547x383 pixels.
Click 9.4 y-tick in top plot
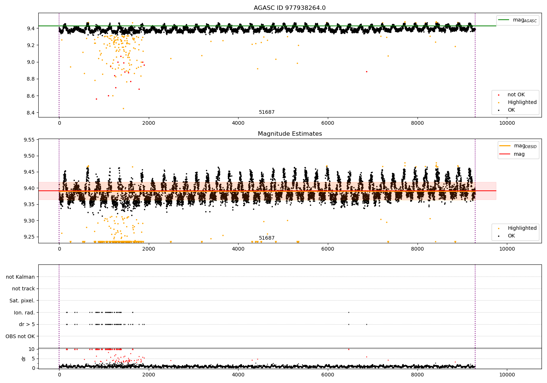click(x=31, y=28)
